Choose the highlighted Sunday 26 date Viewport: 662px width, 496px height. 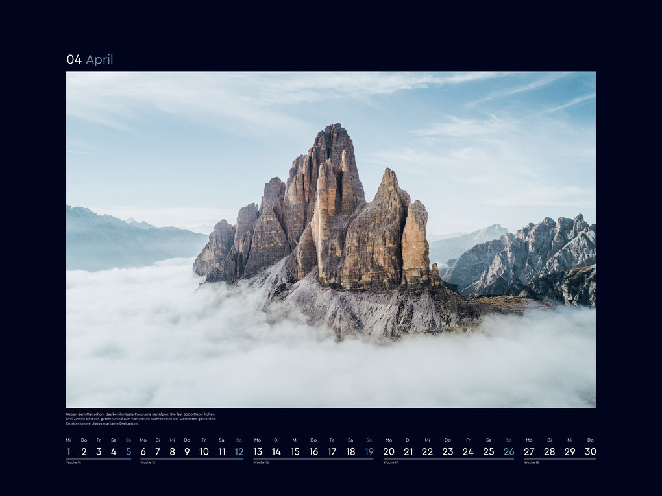point(509,451)
